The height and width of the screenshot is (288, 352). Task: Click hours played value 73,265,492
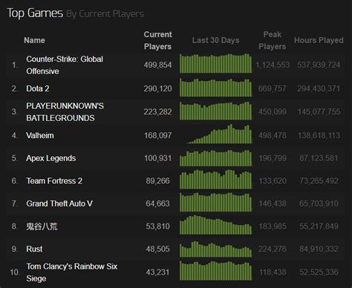319,181
